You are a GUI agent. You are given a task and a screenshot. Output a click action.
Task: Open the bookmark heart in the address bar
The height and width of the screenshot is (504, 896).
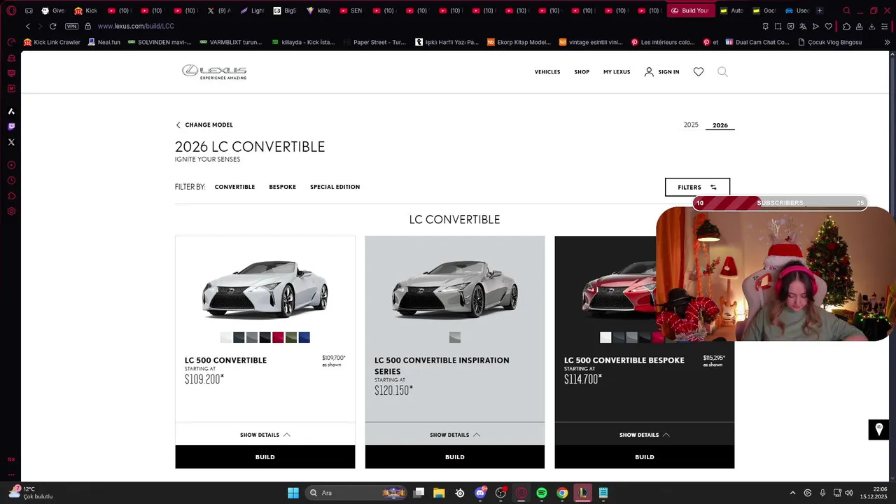[829, 26]
